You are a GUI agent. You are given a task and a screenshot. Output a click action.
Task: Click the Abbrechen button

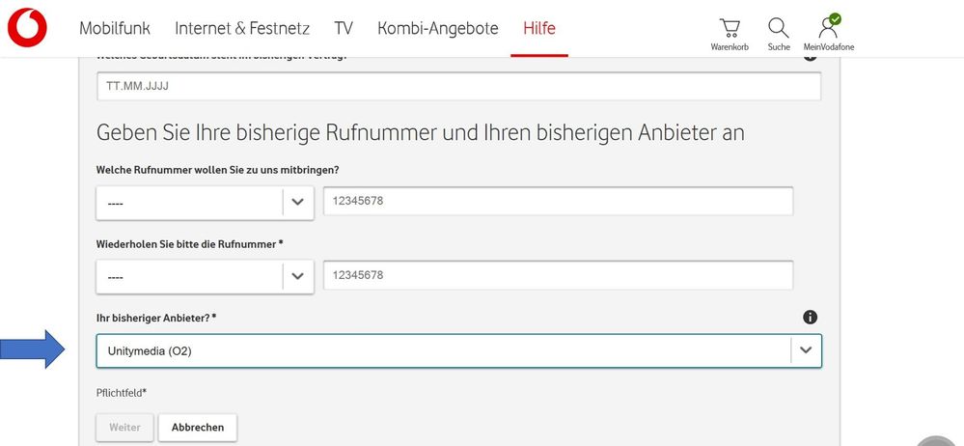pyautogui.click(x=198, y=427)
